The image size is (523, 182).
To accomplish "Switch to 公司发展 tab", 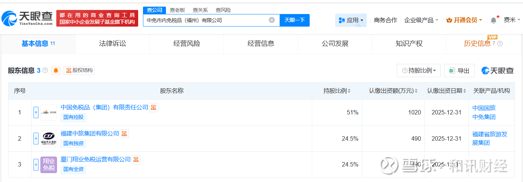I will point(335,44).
